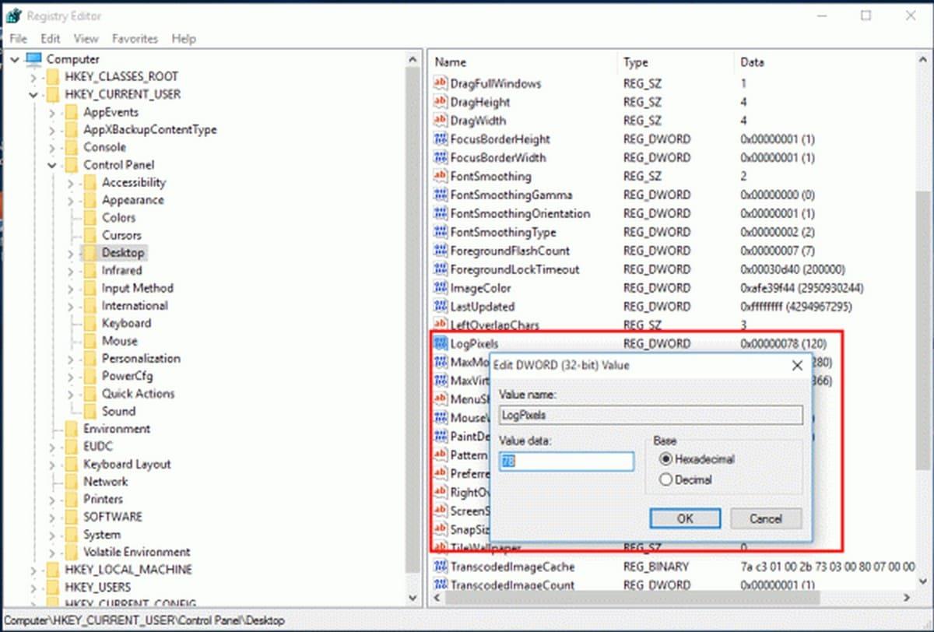Click the Registry Editor title bar icon
934x632 pixels.
click(15, 16)
